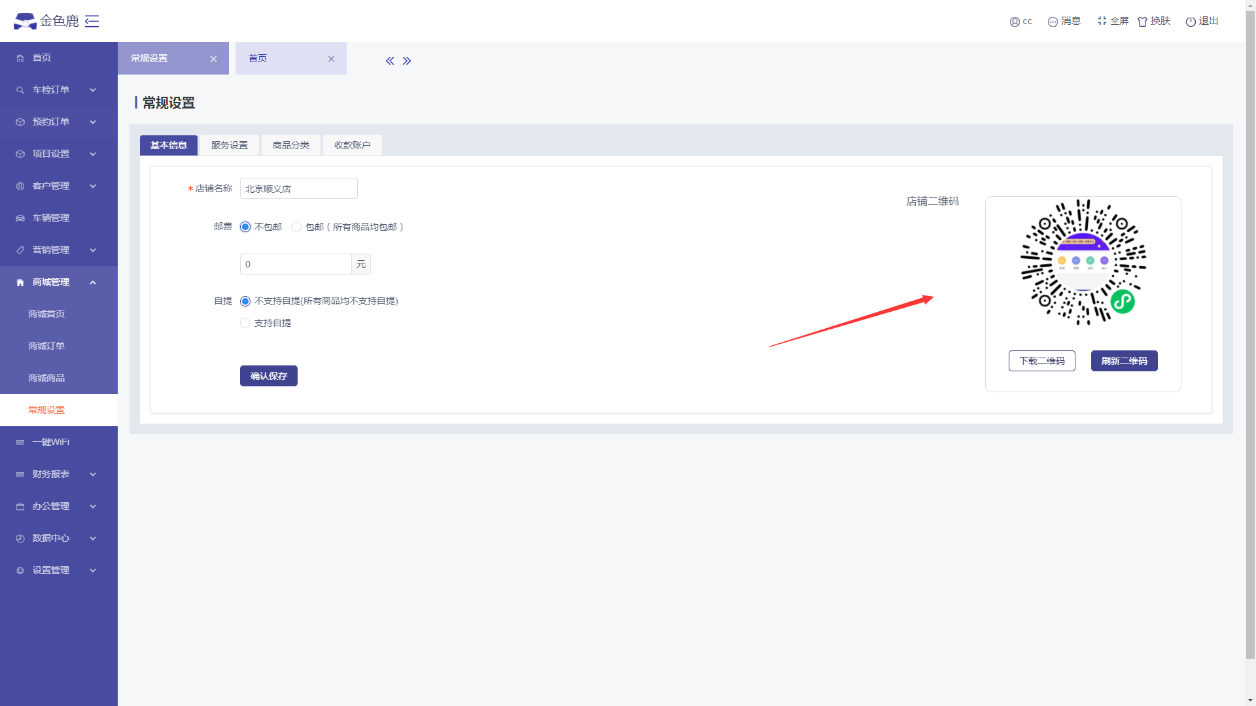Switch to the 服务设置 tab
The image size is (1256, 706).
230,145
